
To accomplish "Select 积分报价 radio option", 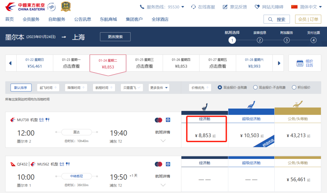I will [294, 87].
